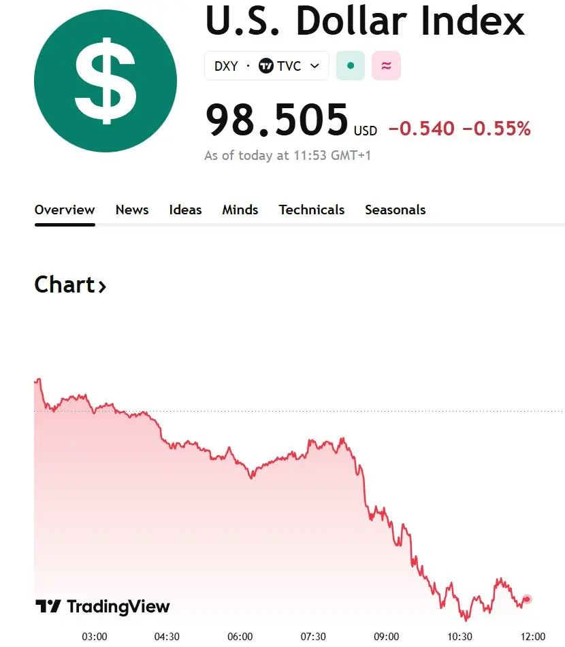Click the 98.505 price value
This screenshot has width=565, height=647.
[x=277, y=120]
